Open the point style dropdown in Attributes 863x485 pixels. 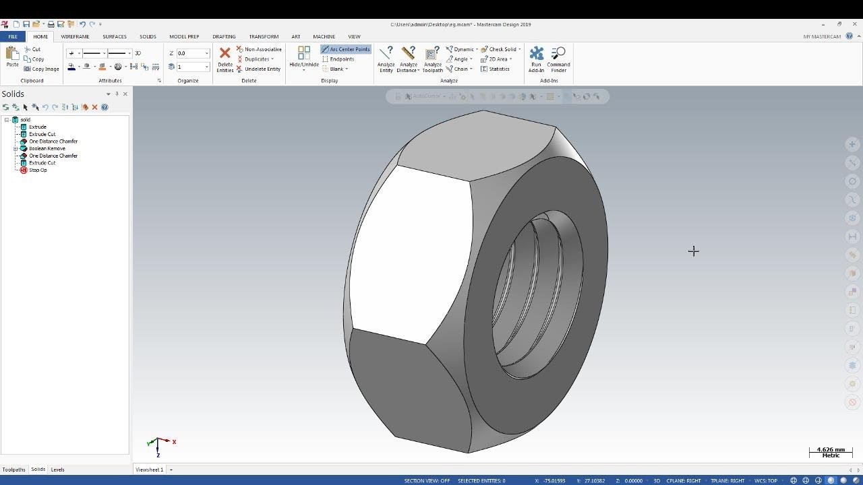[x=79, y=53]
